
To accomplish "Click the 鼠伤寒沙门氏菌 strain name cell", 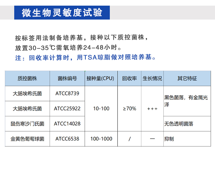I will point(27,124).
